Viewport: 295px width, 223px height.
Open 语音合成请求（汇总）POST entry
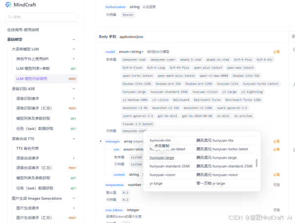(46, 168)
